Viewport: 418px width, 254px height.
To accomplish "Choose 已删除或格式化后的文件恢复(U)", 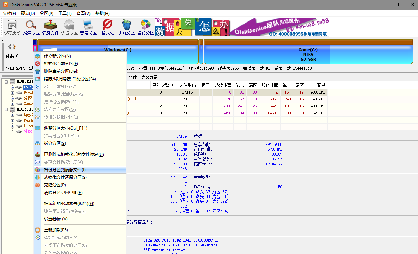I will click(x=80, y=155).
